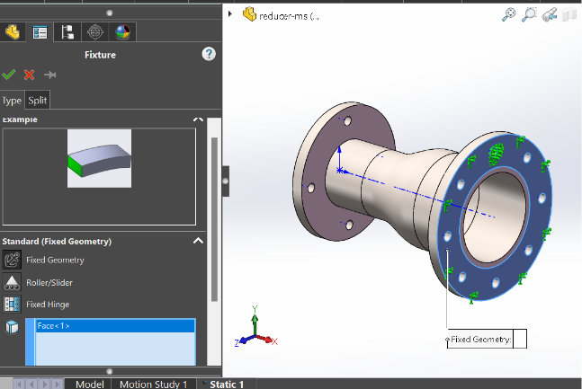The image size is (582, 389).
Task: Switch to the Split tab
Action: click(x=38, y=101)
